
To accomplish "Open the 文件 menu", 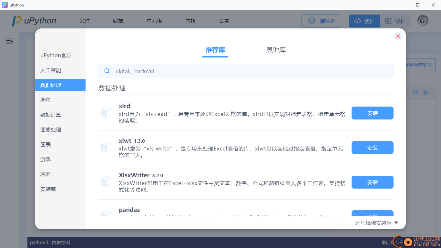I will point(85,21).
